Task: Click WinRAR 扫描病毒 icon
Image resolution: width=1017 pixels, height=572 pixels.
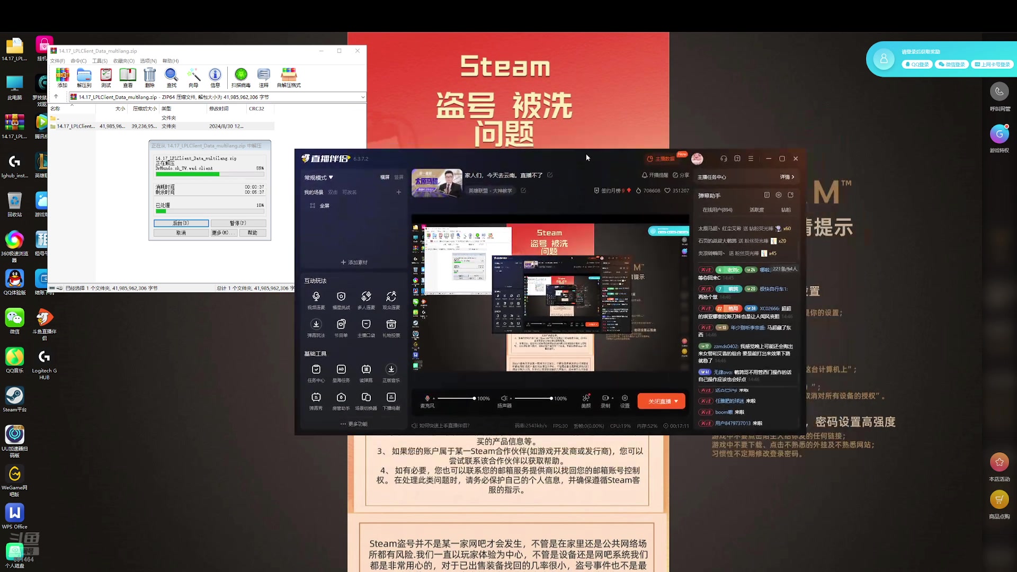Action: tap(241, 77)
